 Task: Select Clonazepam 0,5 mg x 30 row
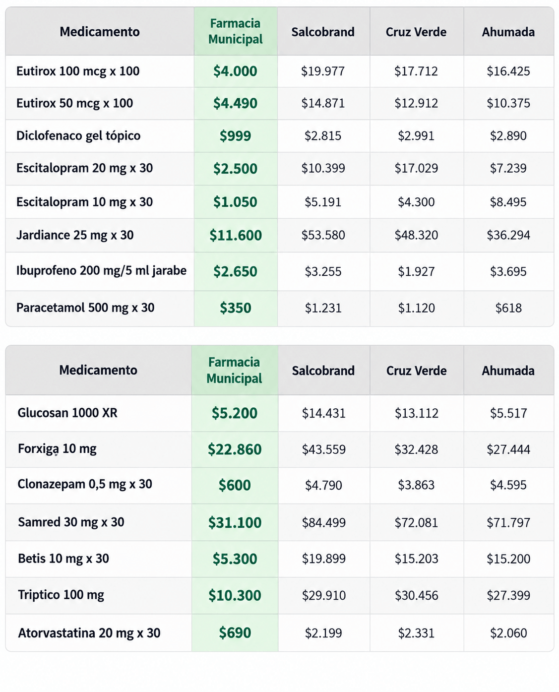tap(279, 485)
